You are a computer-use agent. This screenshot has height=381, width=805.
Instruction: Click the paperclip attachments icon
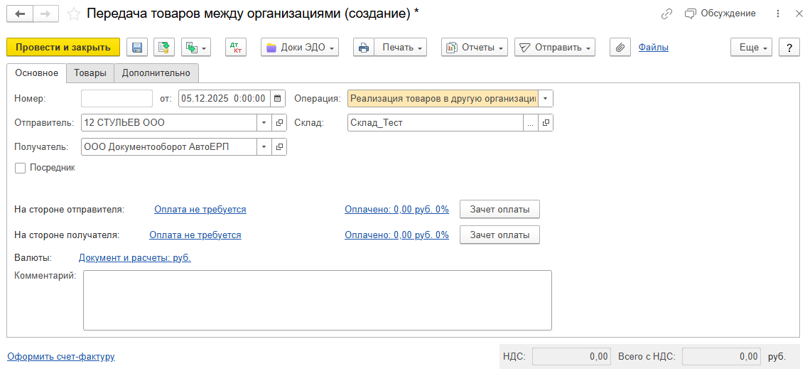point(620,48)
